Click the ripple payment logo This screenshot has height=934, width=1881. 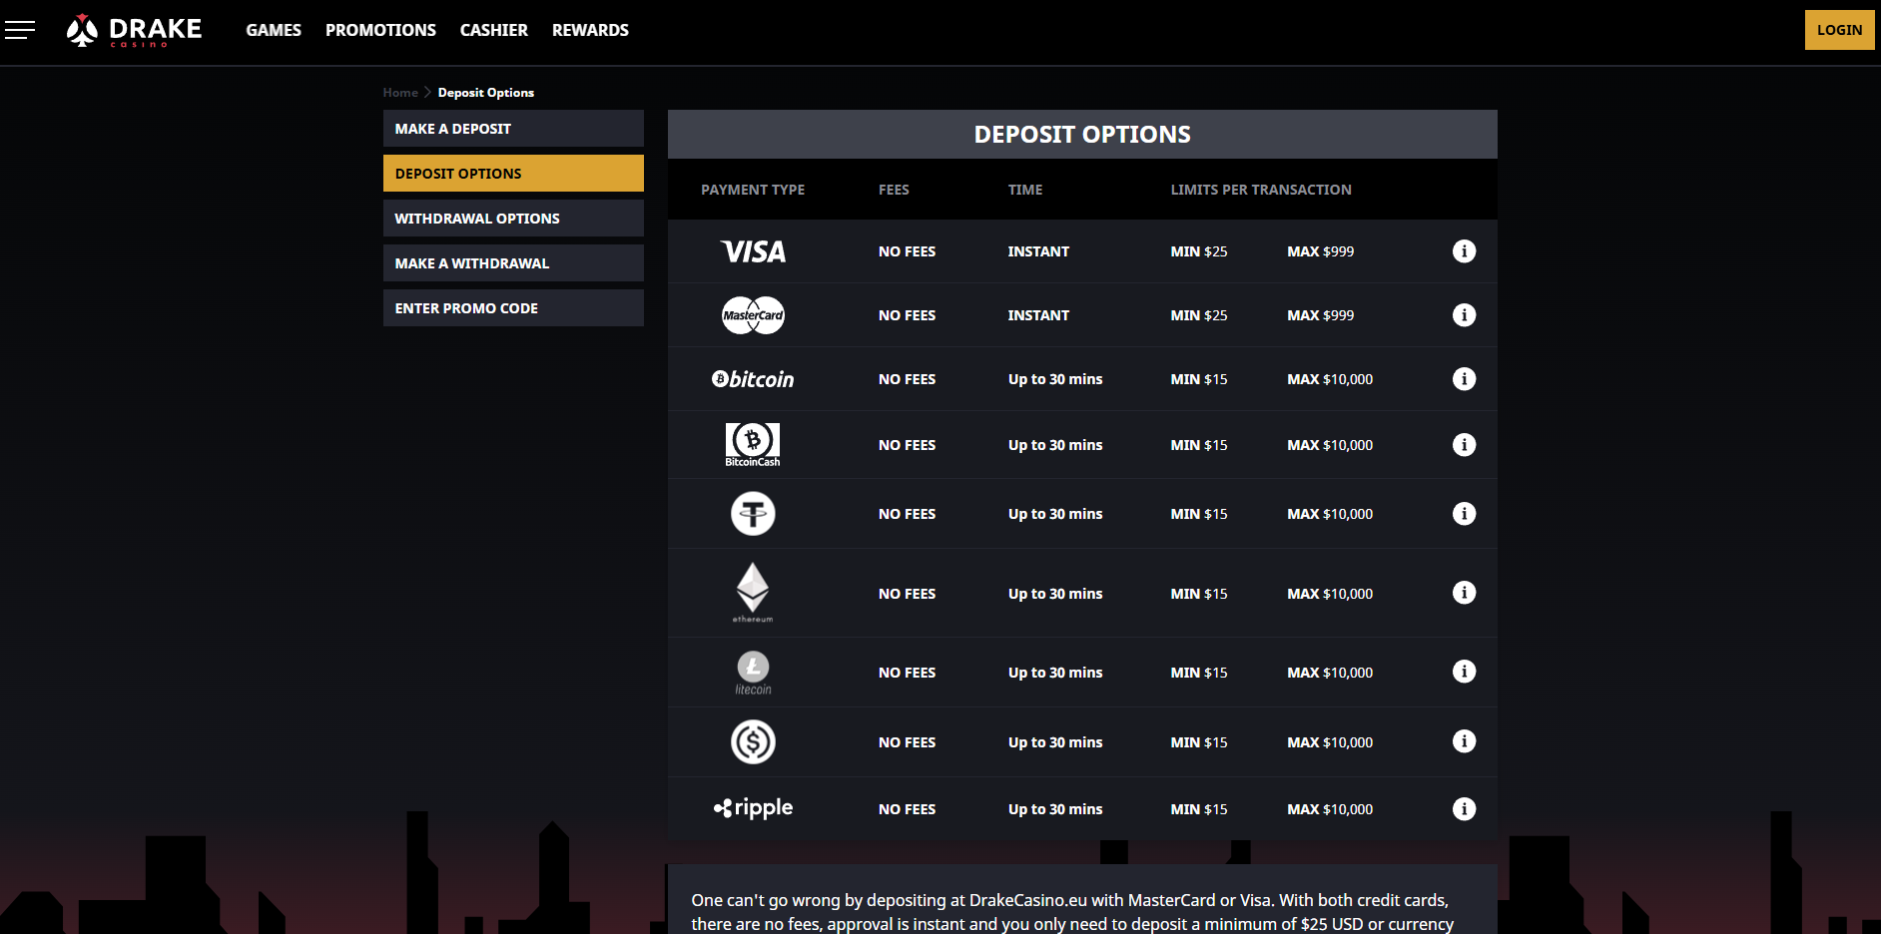pos(753,808)
